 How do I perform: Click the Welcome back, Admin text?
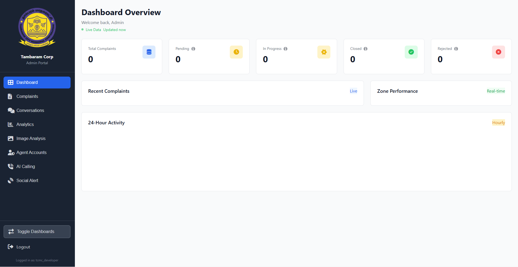click(x=102, y=23)
